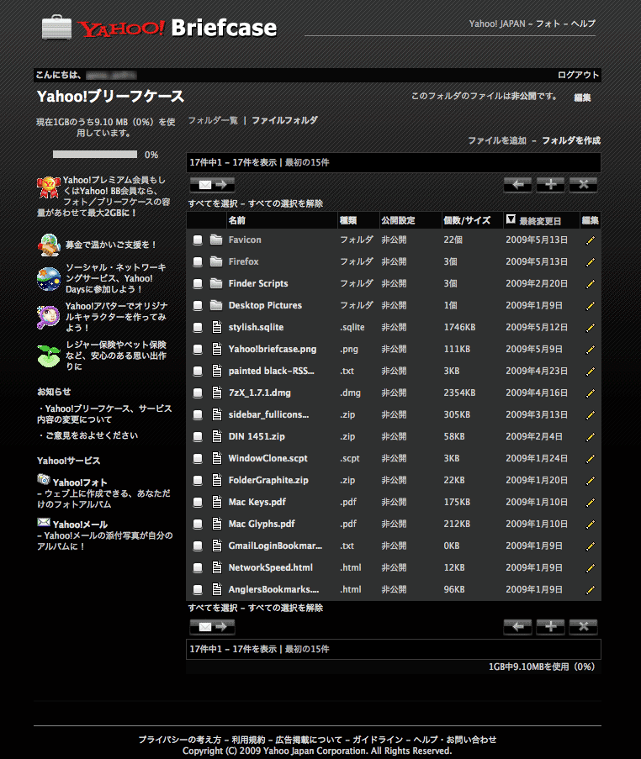Sort by the 名前 column header

coord(237,221)
